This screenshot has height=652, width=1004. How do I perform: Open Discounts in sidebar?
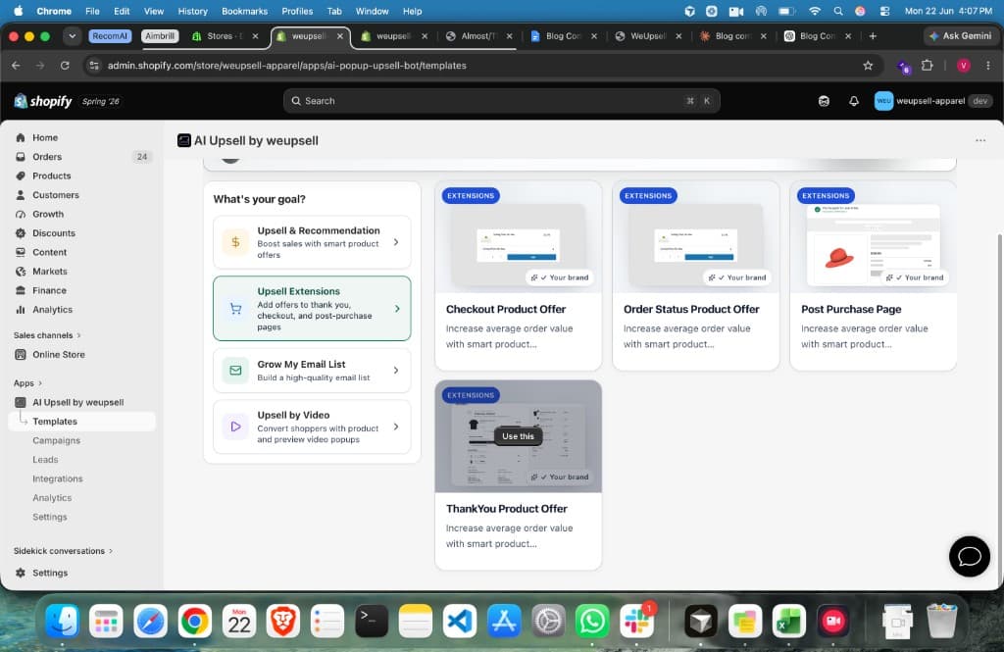point(54,233)
